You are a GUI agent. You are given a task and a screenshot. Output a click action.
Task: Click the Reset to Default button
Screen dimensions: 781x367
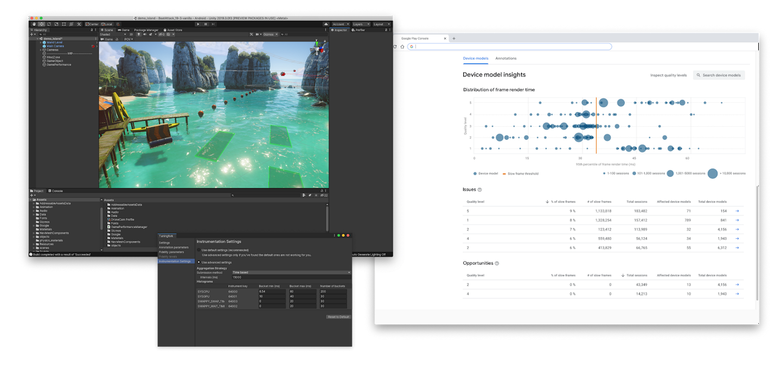[338, 317]
